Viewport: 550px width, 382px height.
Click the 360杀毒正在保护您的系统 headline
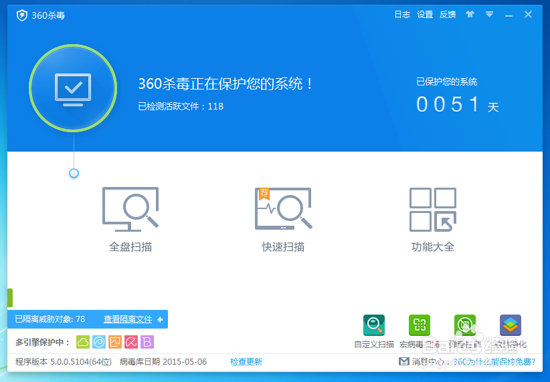(x=225, y=83)
